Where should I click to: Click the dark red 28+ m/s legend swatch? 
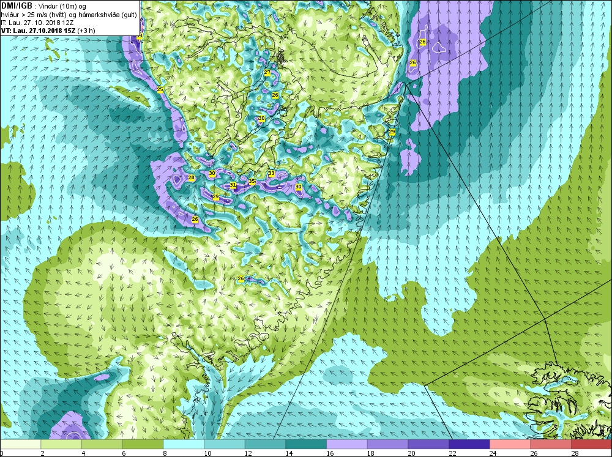click(x=591, y=444)
